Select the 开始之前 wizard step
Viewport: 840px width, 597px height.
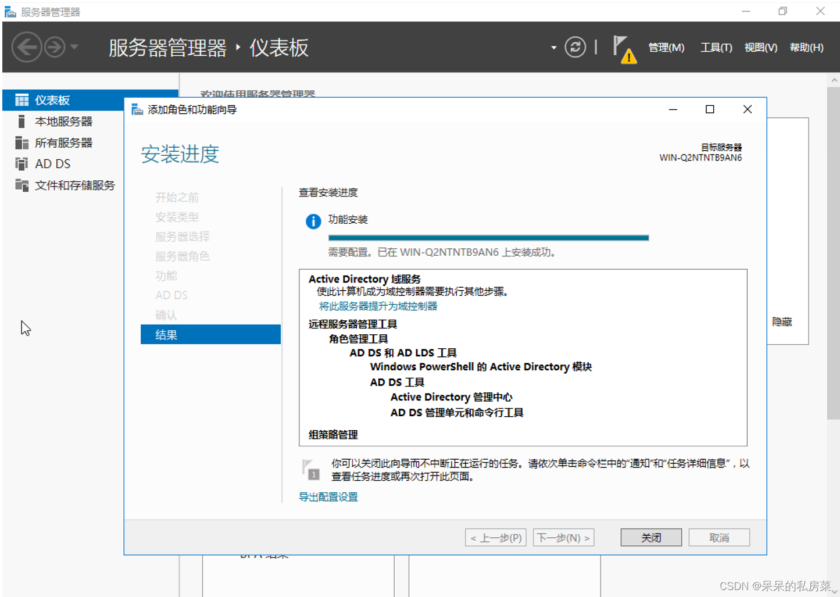[x=177, y=198]
